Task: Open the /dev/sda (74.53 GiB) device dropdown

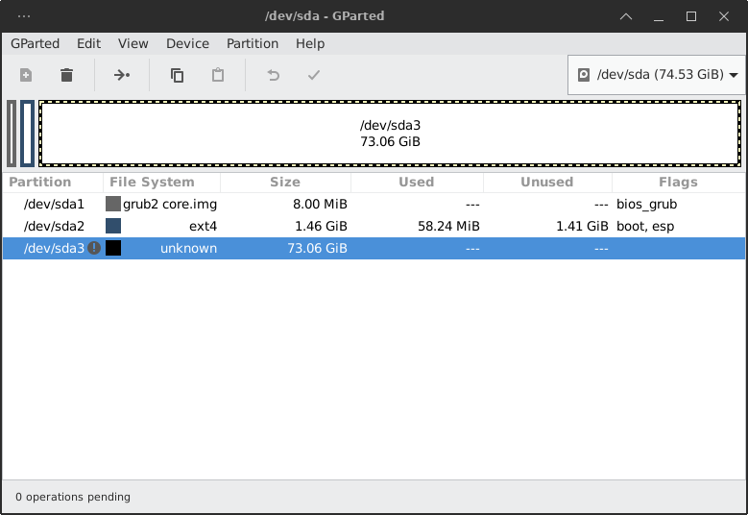Action: tap(658, 75)
